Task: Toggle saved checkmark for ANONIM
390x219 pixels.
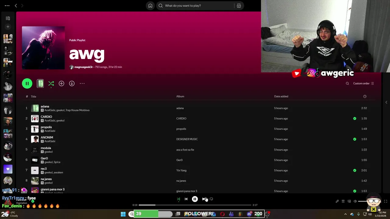Action: click(x=355, y=139)
